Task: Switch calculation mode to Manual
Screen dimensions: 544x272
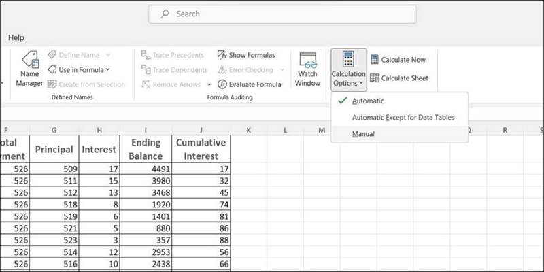Action: coord(363,134)
